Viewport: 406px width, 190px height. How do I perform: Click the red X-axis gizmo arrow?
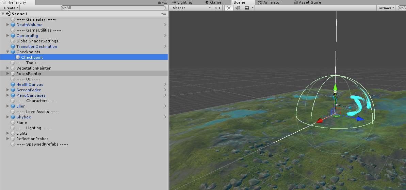319,120
